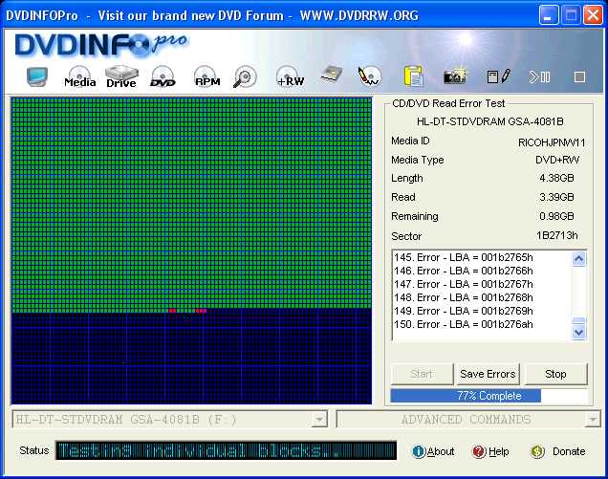The image size is (608, 479).
Task: Click the About info icon
Action: click(x=419, y=451)
